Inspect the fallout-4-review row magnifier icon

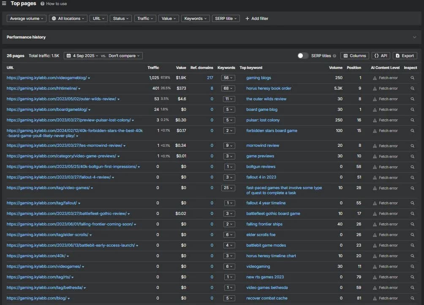412,177
